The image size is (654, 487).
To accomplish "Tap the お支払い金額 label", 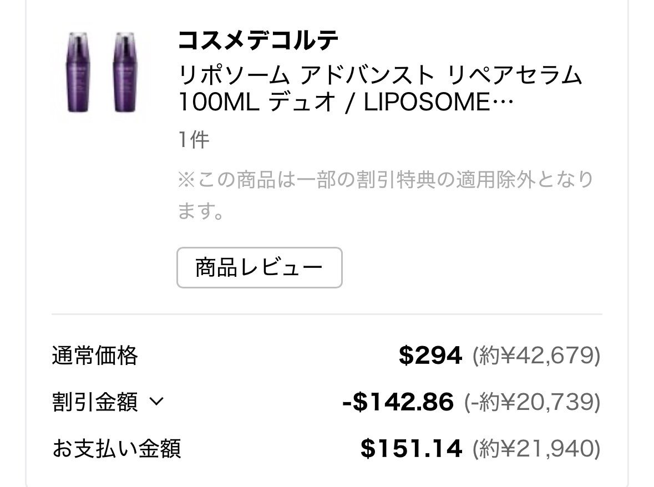I will click(116, 449).
